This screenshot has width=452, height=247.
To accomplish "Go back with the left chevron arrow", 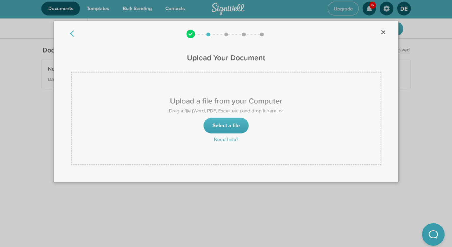I will [x=72, y=33].
